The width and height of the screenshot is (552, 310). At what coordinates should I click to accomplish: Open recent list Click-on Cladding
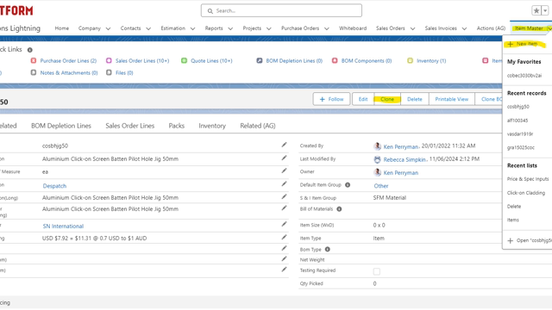pos(526,193)
